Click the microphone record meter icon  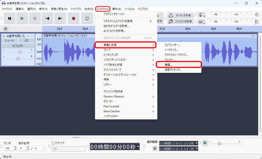coord(200,15)
